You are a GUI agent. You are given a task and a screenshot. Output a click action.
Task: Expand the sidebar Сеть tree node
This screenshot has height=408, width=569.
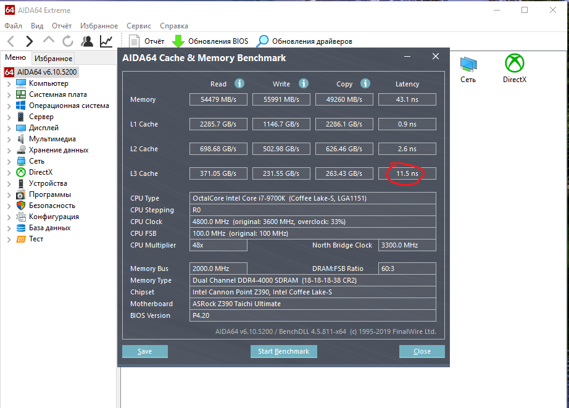point(9,162)
